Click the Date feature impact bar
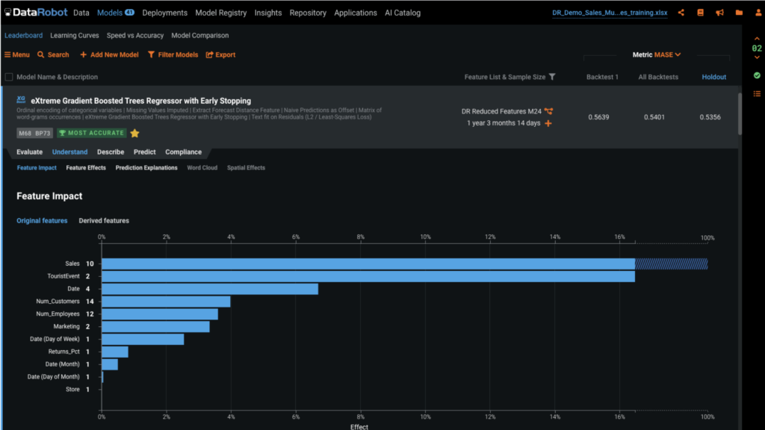This screenshot has width=765, height=430. 210,289
